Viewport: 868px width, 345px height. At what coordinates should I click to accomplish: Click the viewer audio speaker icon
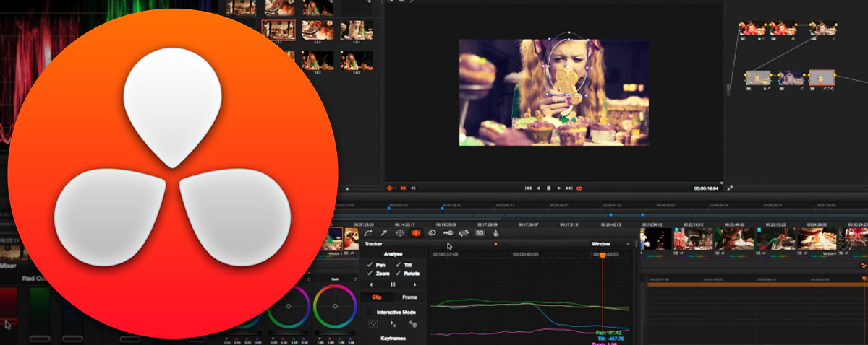(413, 188)
